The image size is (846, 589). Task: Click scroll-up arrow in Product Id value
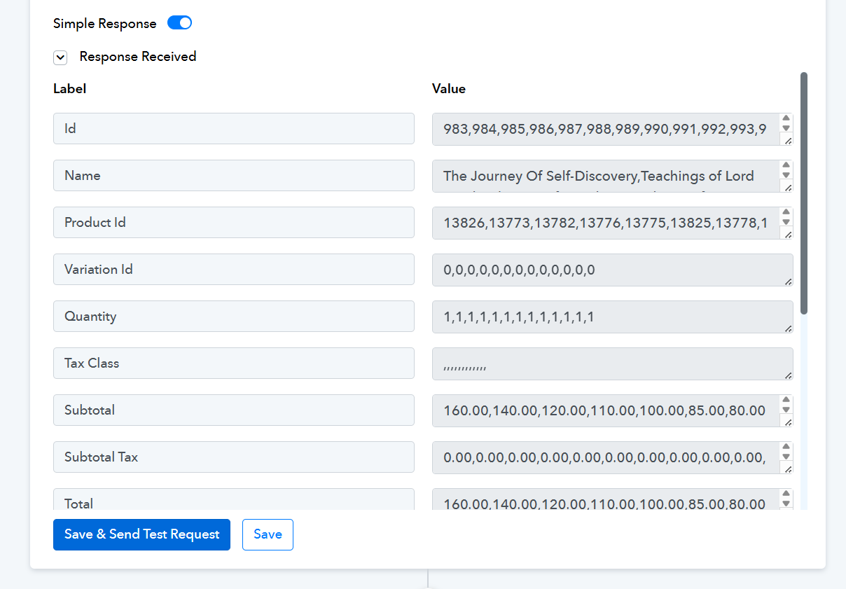click(x=786, y=212)
